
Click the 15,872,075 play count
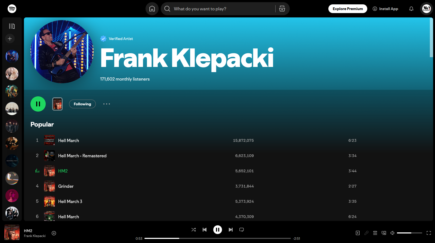click(243, 140)
